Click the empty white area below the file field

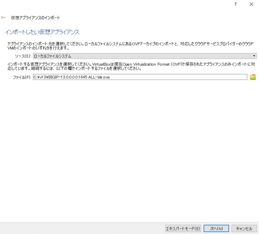[x=126, y=147]
